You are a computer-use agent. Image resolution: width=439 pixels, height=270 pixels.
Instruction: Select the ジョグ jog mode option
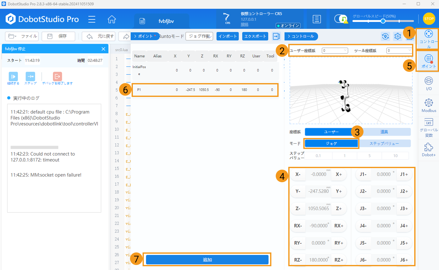(331, 143)
